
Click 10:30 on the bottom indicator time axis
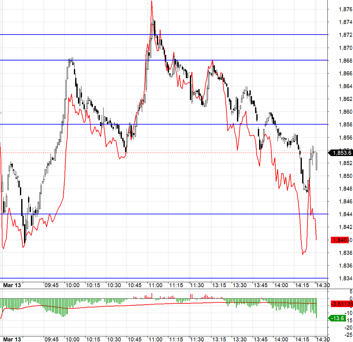coord(114,339)
